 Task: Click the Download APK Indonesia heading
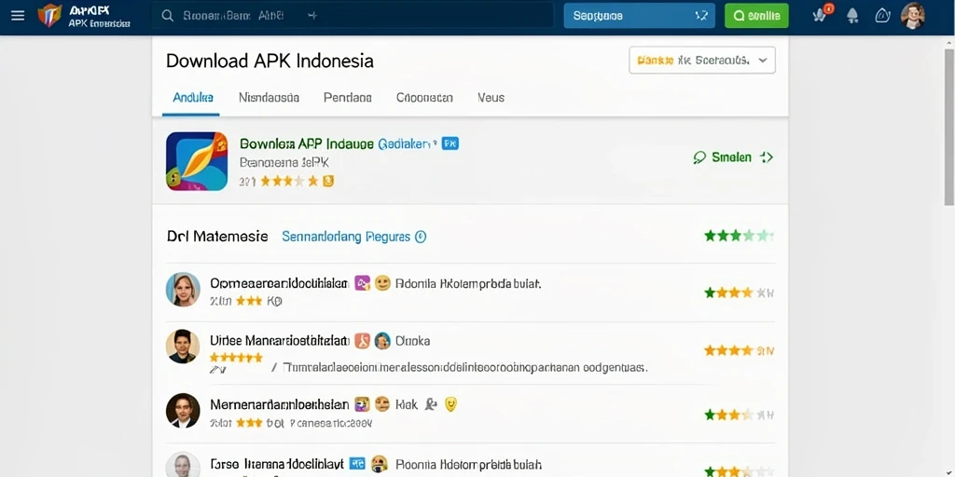click(x=270, y=61)
